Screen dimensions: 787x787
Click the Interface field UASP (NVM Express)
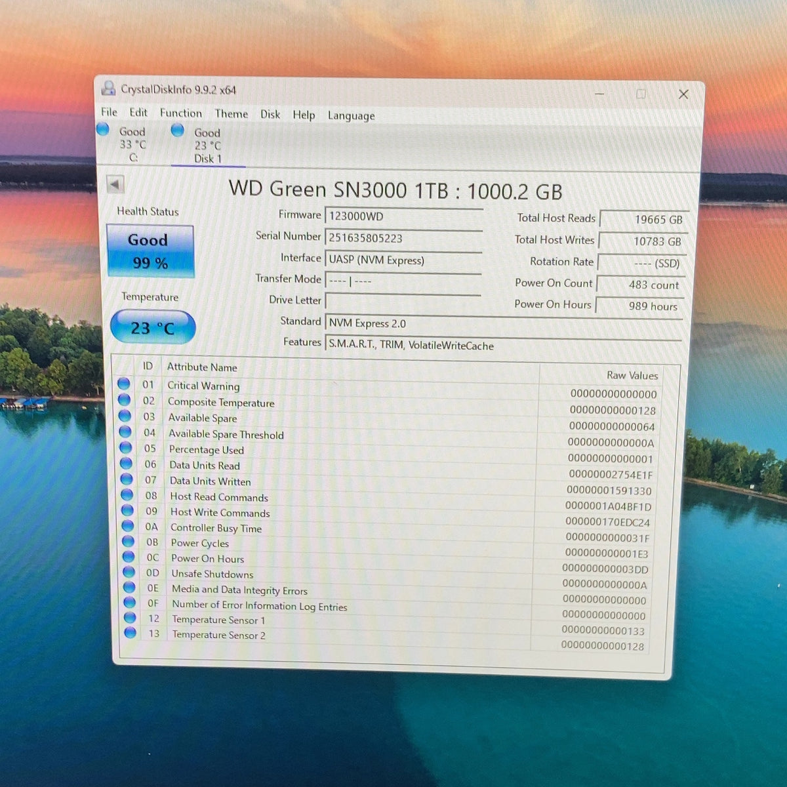(403, 260)
